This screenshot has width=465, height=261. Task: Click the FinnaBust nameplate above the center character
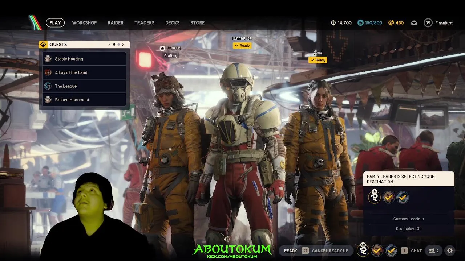pyautogui.click(x=242, y=38)
